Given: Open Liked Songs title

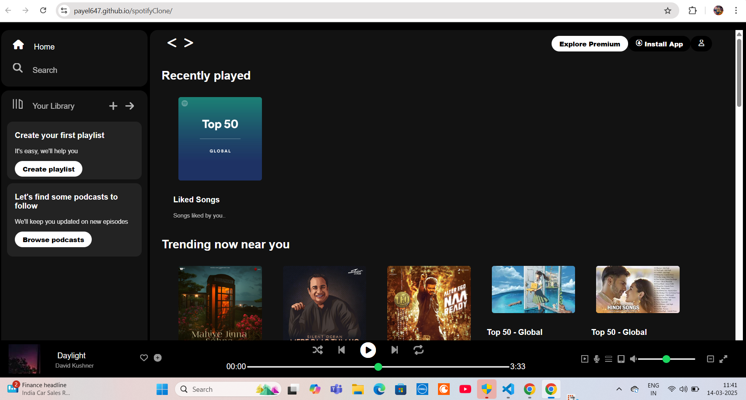Looking at the screenshot, I should coord(196,200).
